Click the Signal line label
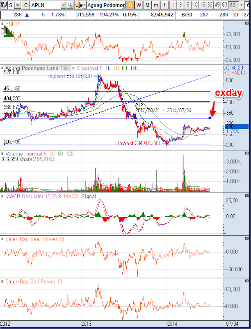251x329 pixels. tap(89, 197)
